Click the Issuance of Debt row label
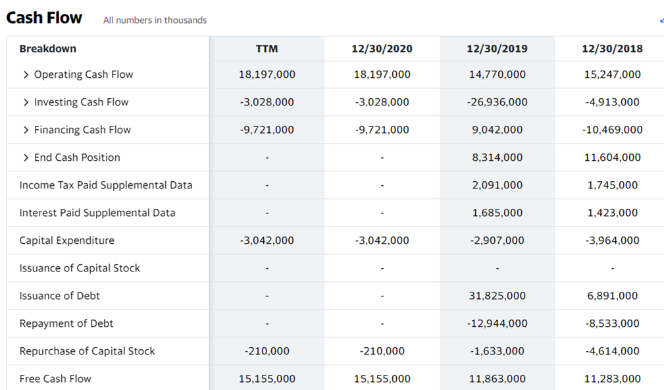 (60, 296)
